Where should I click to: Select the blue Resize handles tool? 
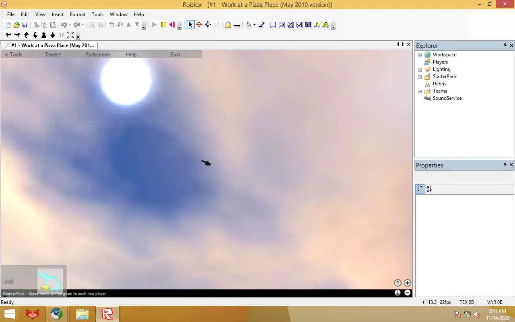point(208,25)
